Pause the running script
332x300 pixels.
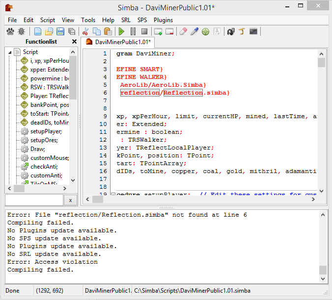coord(133,32)
